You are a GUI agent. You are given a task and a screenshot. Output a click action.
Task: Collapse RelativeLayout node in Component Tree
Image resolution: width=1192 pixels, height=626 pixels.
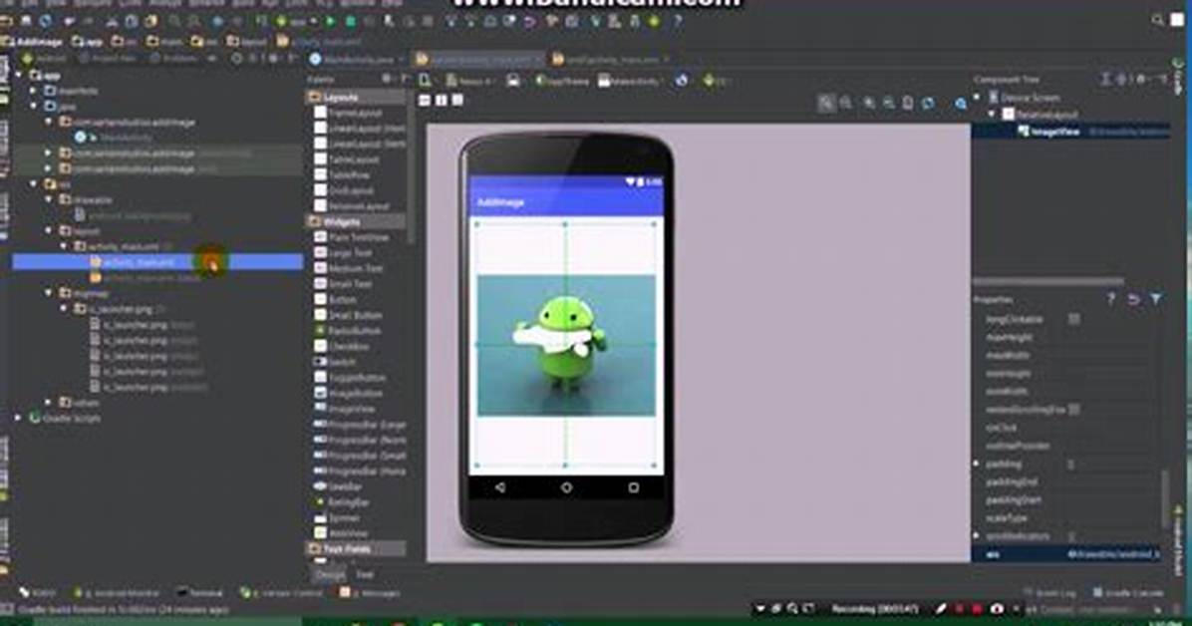(992, 114)
